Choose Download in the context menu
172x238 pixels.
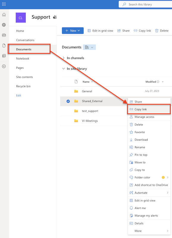tap(149, 140)
